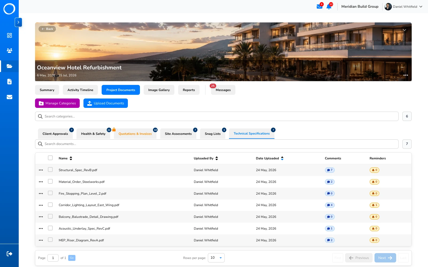Image resolution: width=428 pixels, height=267 pixels.
Task: Click the Go button beside page number
Action: click(72, 258)
